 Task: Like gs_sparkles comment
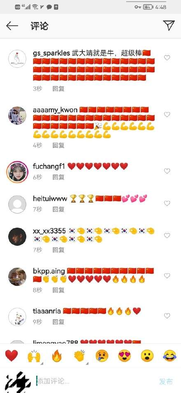(x=167, y=58)
